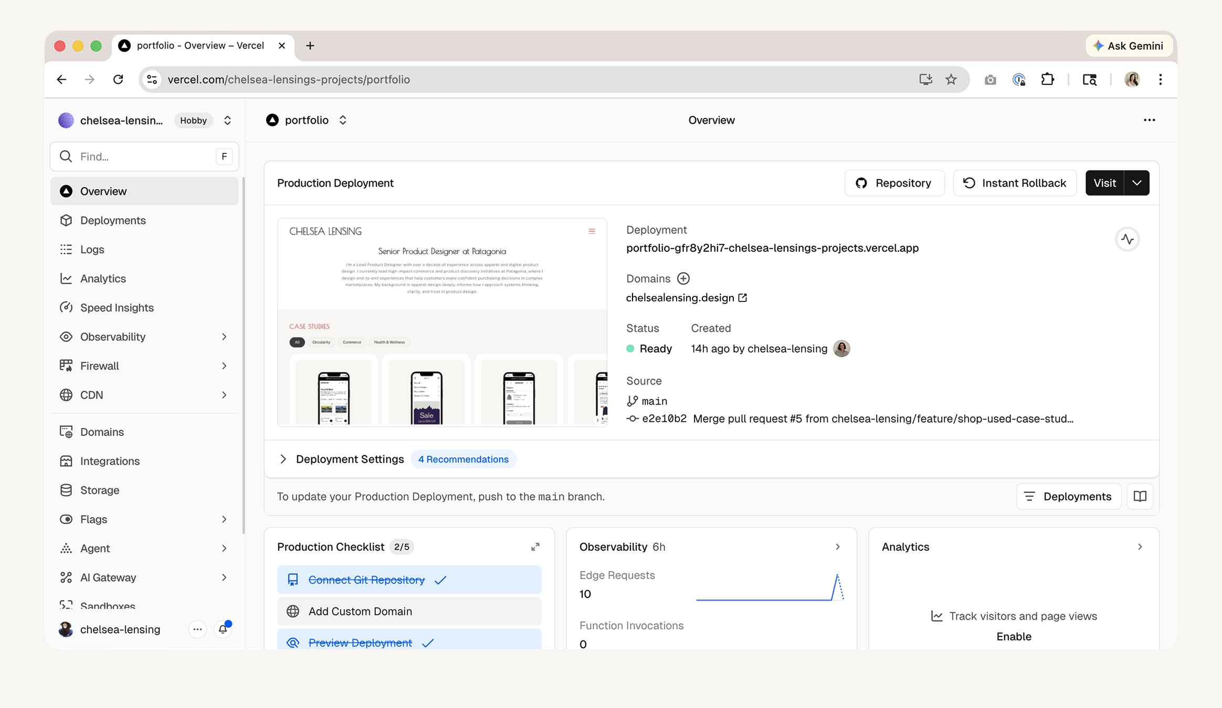Expand the Deployment Settings section
This screenshot has height=708, width=1222.
point(283,459)
